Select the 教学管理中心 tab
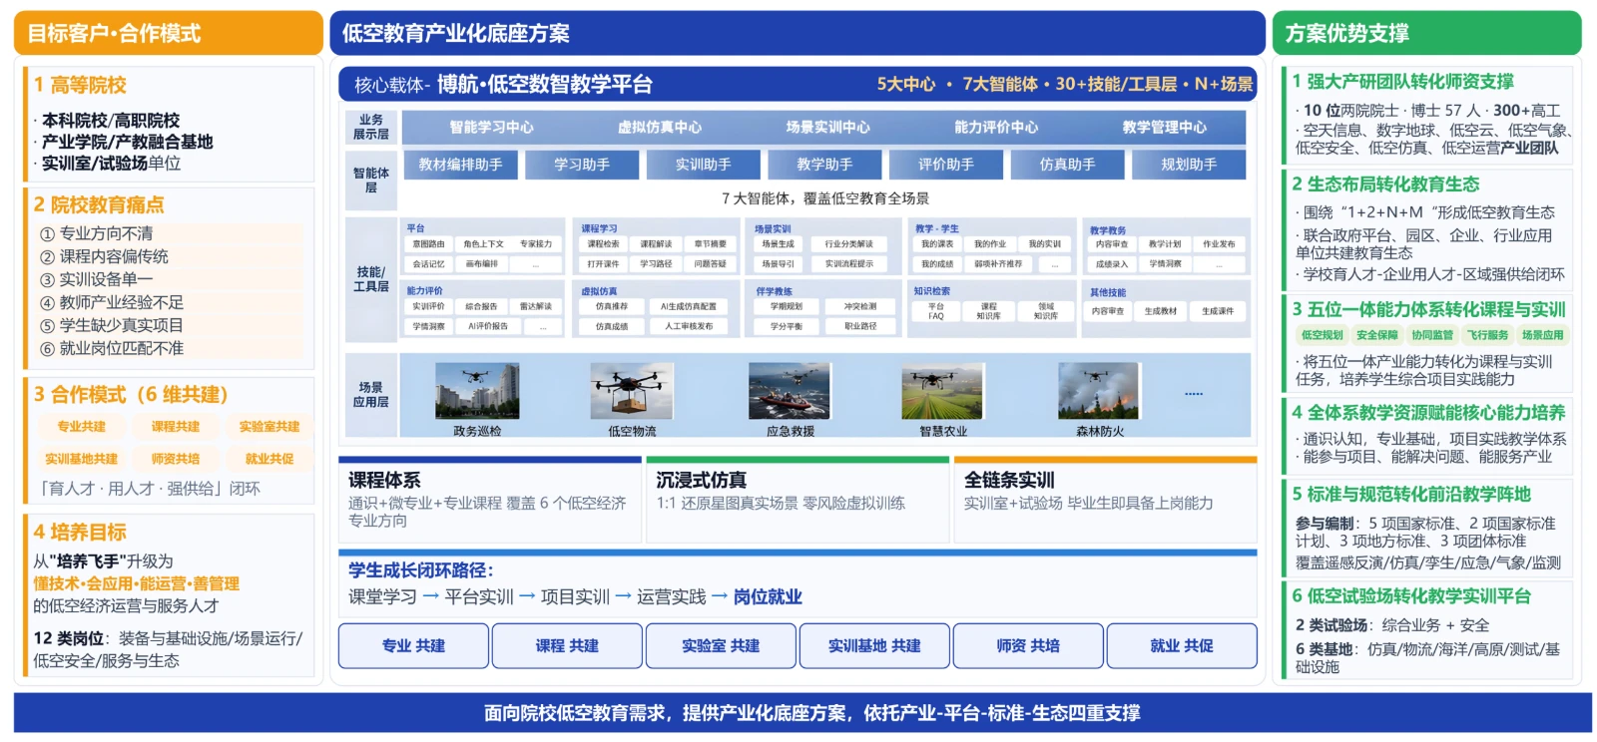 1164,128
